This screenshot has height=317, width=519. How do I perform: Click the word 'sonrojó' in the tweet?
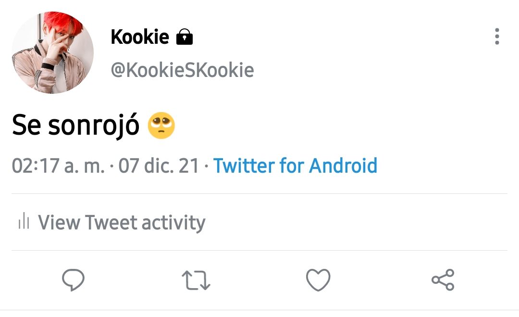click(94, 125)
